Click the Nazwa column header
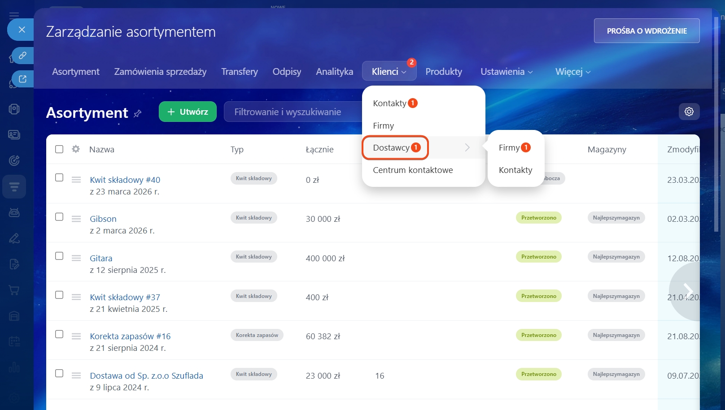Image resolution: width=725 pixels, height=410 pixels. [x=102, y=149]
